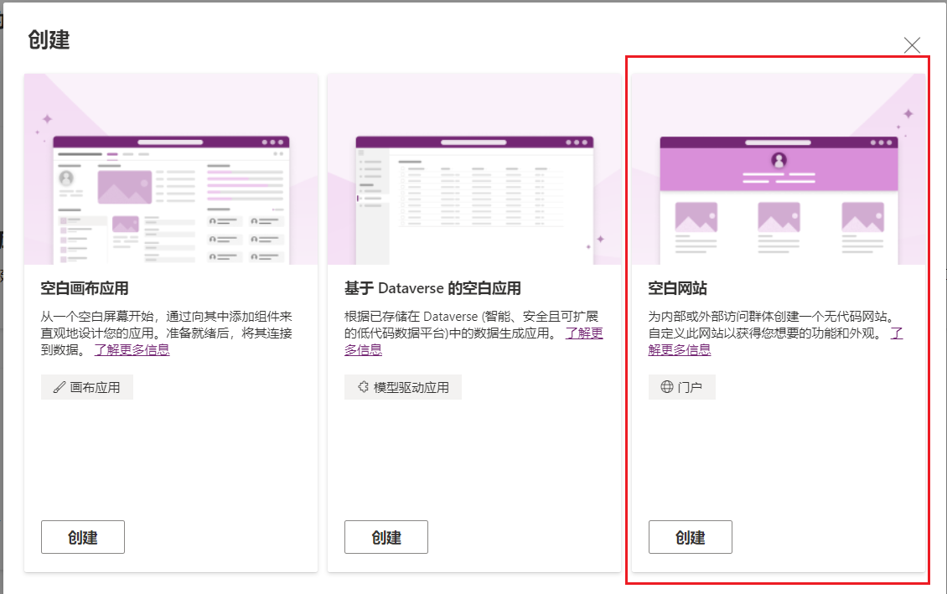Image resolution: width=947 pixels, height=594 pixels.
Task: Click the 空白画布应用 card title
Action: click(85, 288)
